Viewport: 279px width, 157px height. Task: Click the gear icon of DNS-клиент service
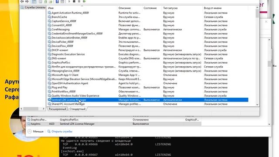coord(49,58)
